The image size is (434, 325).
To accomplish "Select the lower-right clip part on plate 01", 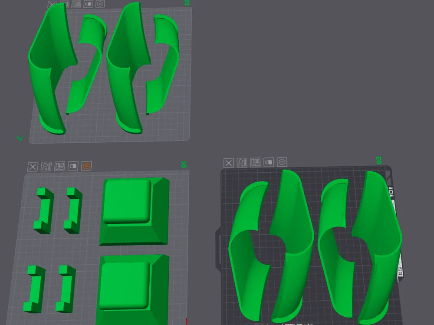I will click(66, 289).
